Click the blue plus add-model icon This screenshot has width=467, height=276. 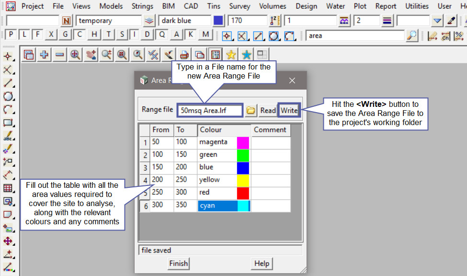point(44,55)
